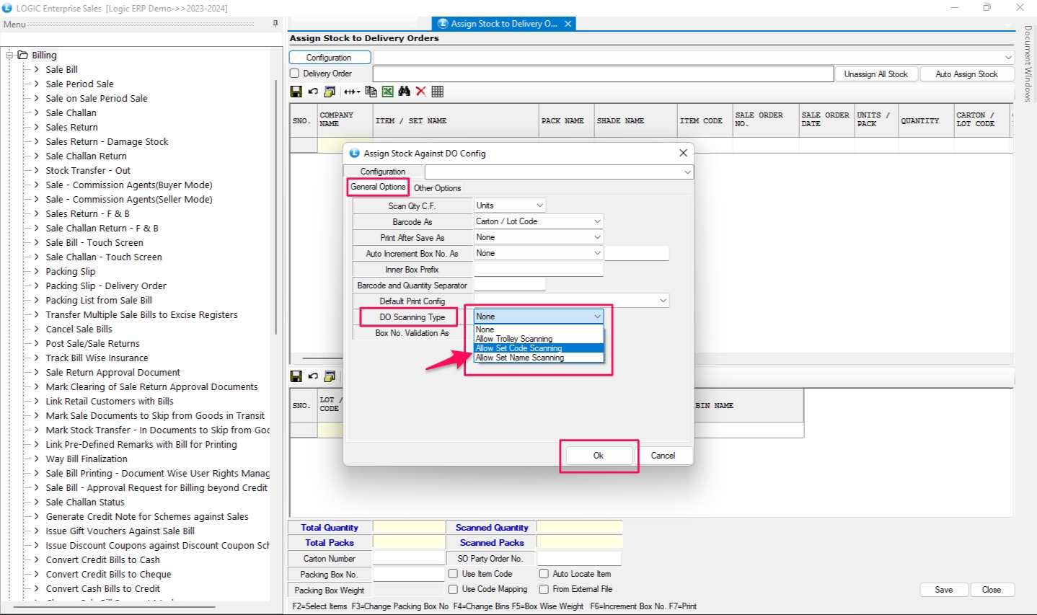Viewport: 1037px width, 615px height.
Task: Export grid using the Excel icon
Action: [x=388, y=92]
